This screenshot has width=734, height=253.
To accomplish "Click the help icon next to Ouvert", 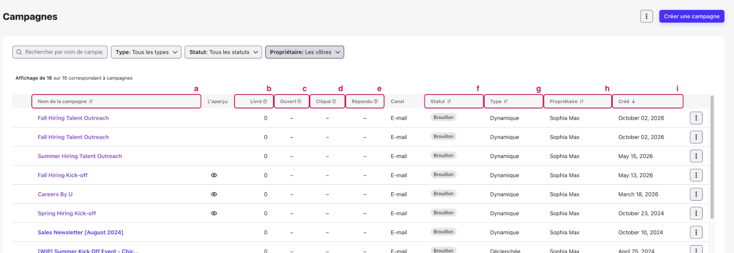I will pos(300,101).
